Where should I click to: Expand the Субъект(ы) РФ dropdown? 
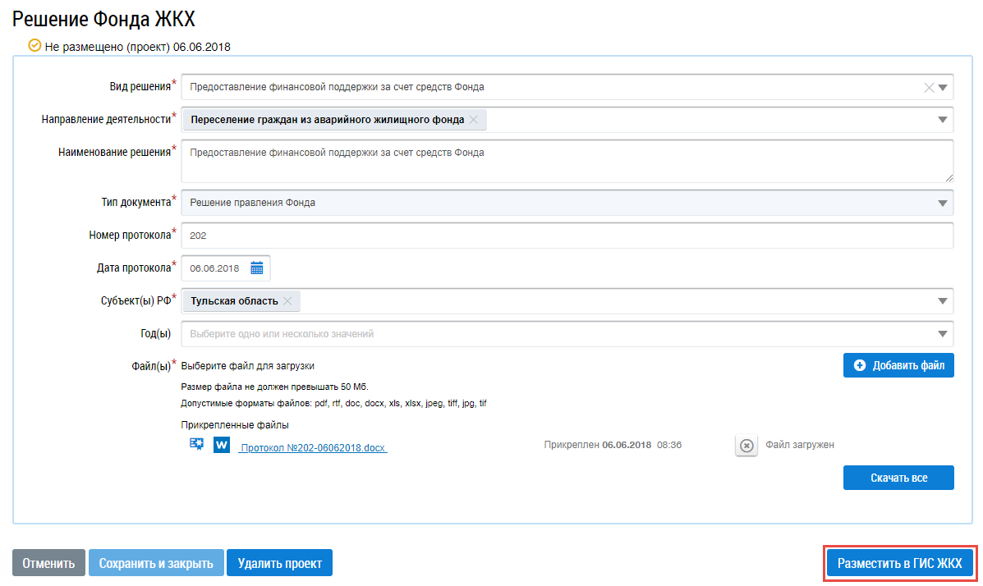click(x=943, y=301)
